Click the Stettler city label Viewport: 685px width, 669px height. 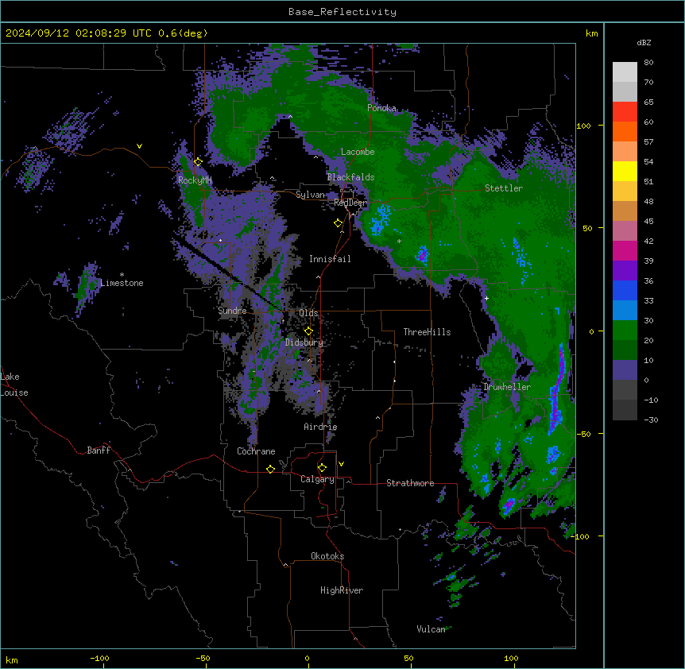(x=504, y=188)
